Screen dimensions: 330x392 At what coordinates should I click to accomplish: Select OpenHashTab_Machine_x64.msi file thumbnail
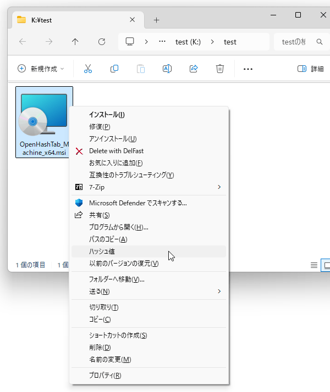click(x=45, y=122)
